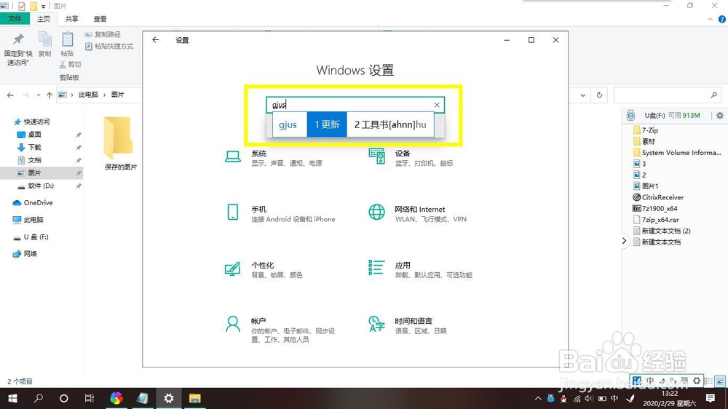
Task: Open the notification center icon
Action: 711,398
